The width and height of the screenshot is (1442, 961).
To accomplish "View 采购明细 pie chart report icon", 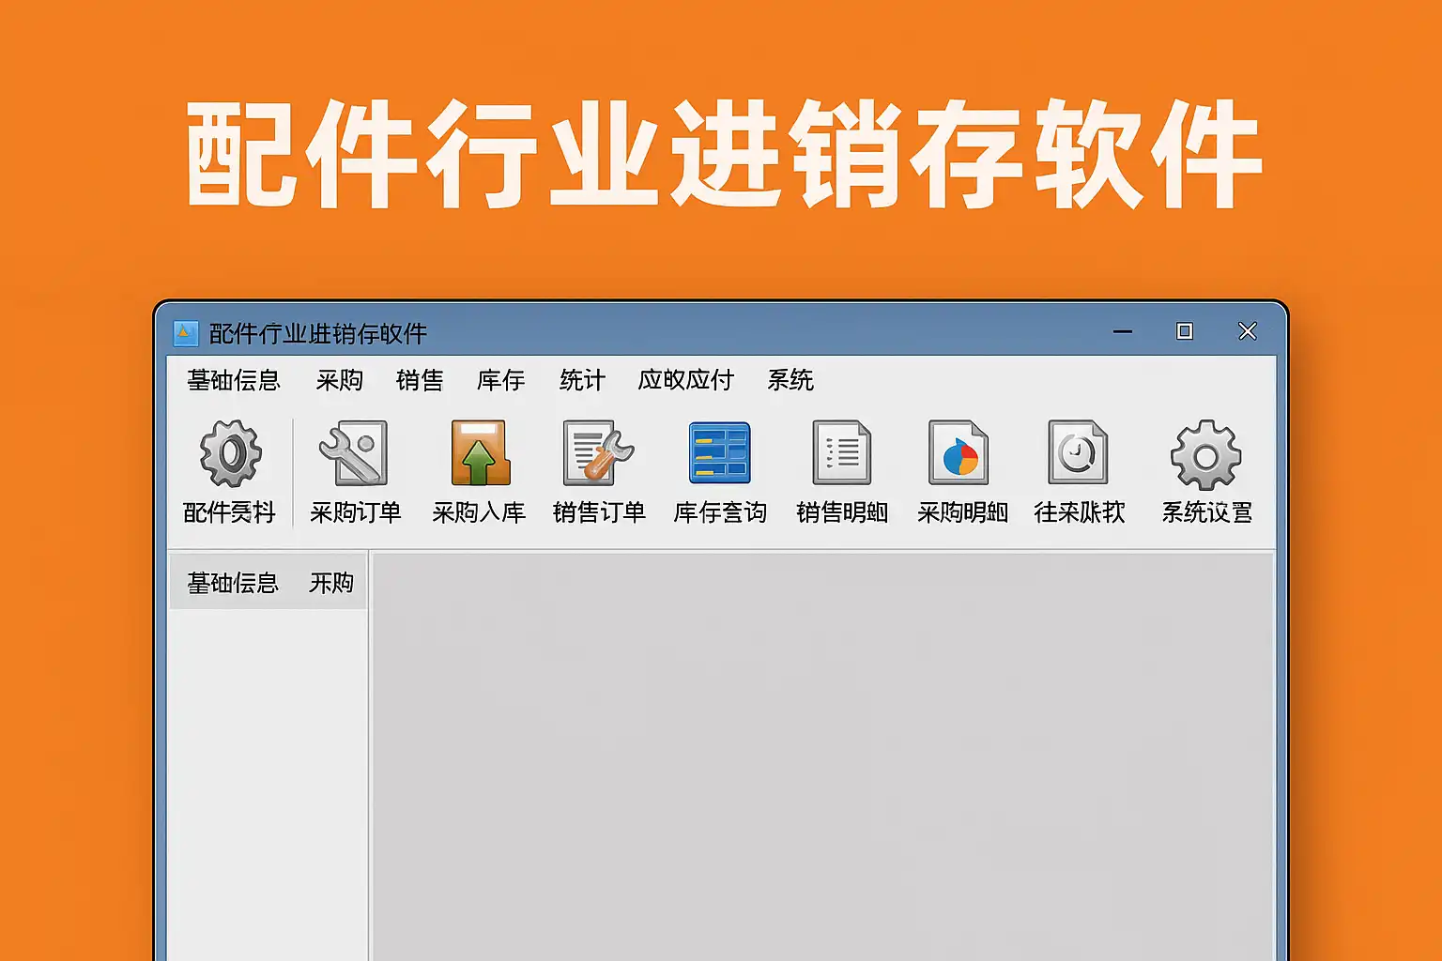I will 958,452.
